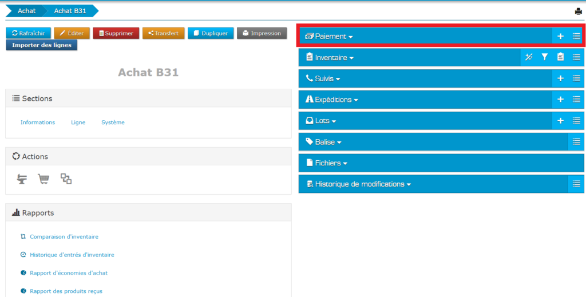
Task: Click the shopping cart action icon
Action: 43,179
